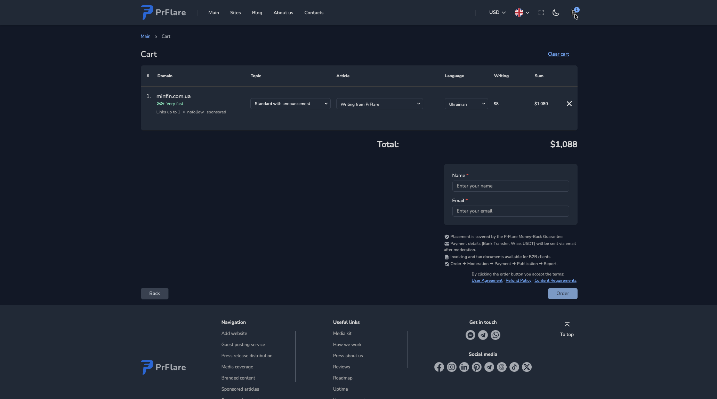Open the Blog menu item
The width and height of the screenshot is (717, 399).
tap(257, 13)
